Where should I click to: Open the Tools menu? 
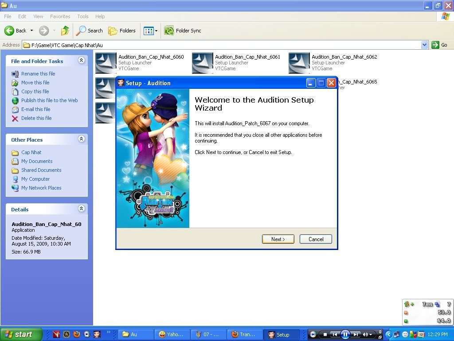click(x=83, y=16)
